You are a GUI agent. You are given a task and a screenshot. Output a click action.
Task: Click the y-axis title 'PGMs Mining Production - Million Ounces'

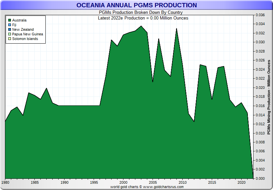click(269, 97)
